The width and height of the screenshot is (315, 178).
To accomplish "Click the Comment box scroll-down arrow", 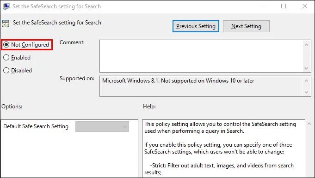I will 306,68.
